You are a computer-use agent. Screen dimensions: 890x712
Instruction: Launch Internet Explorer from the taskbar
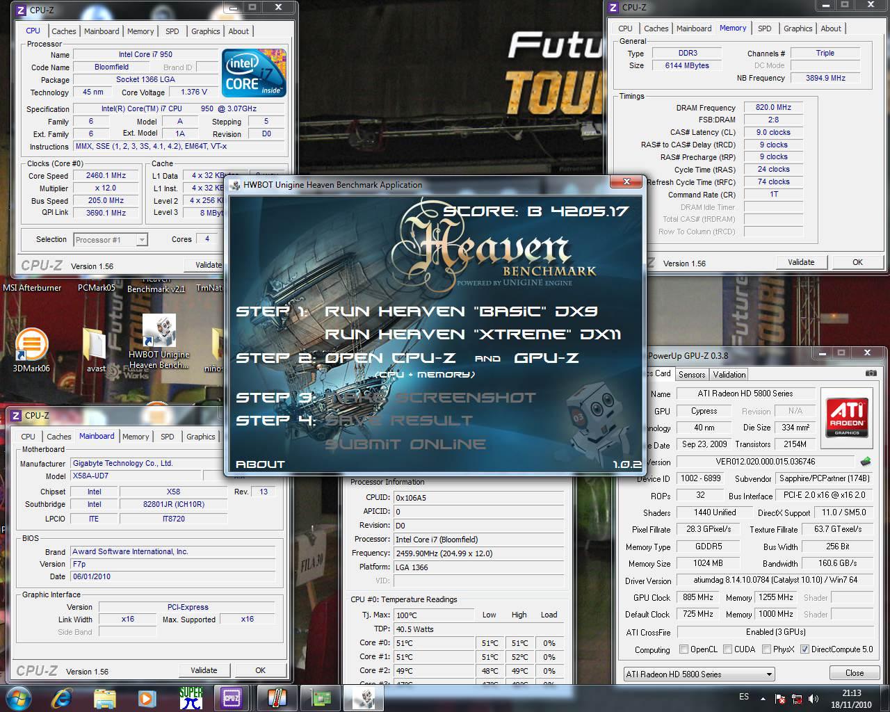click(63, 698)
